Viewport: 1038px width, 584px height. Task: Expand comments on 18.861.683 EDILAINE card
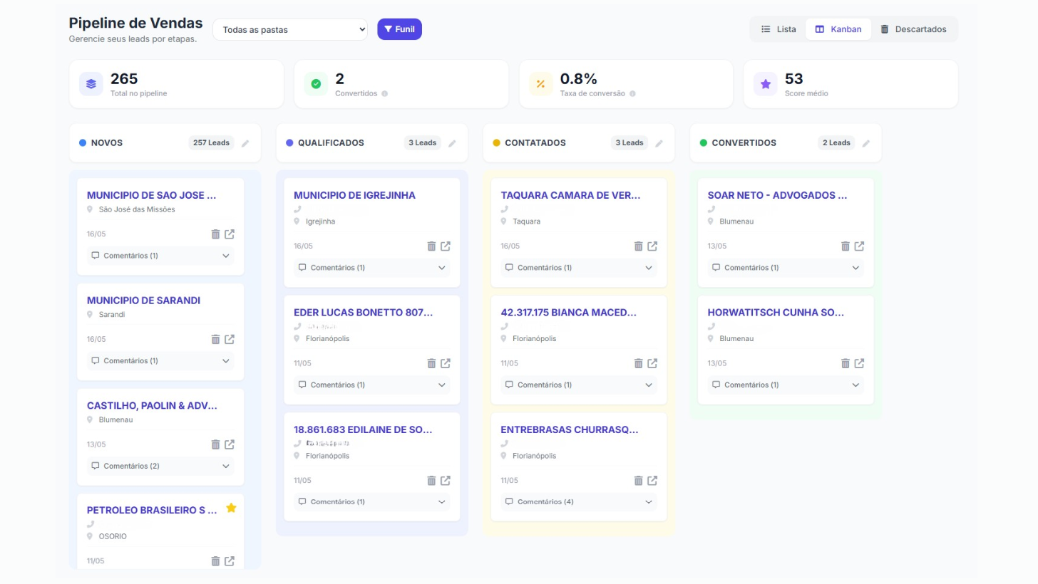tap(372, 502)
